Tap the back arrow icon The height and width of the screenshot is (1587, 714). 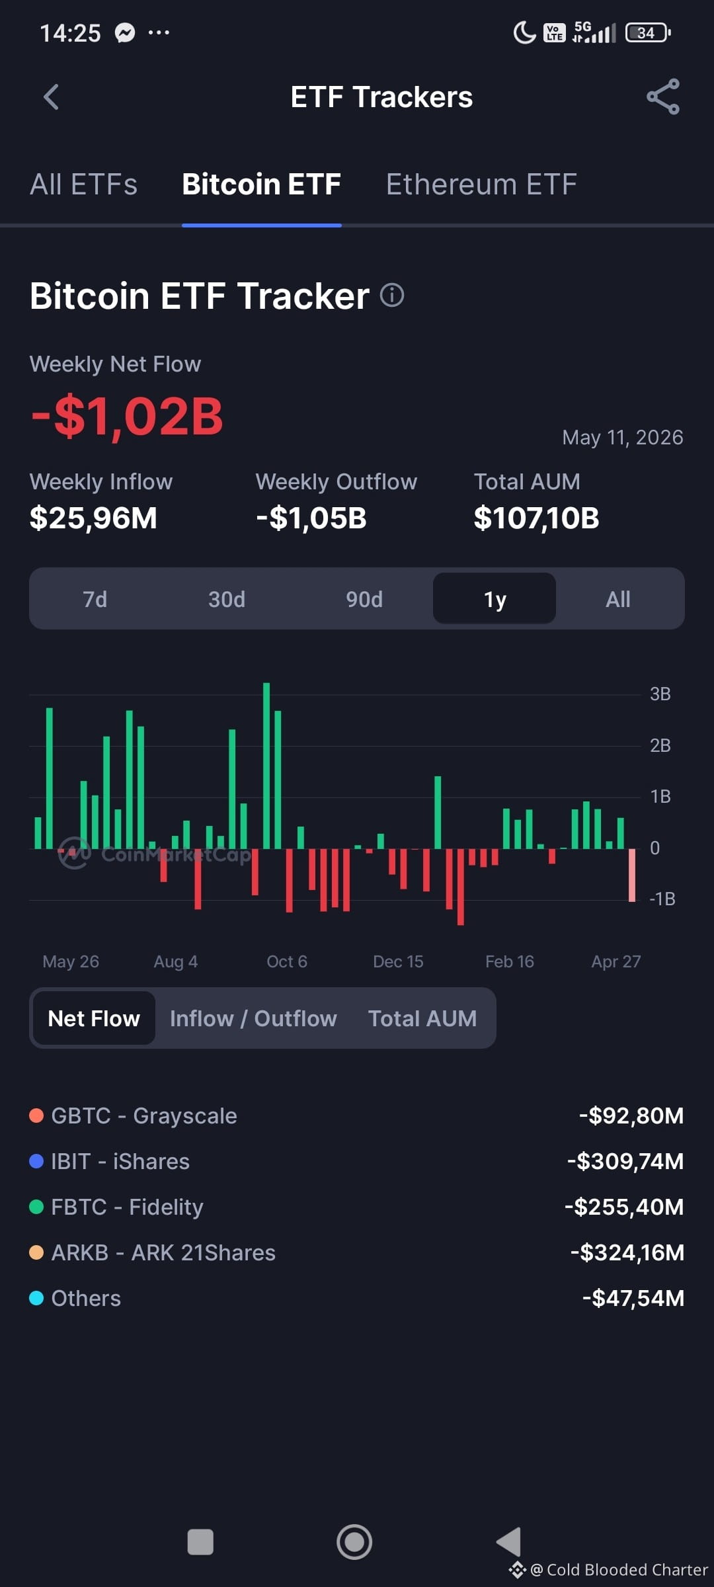tap(51, 97)
